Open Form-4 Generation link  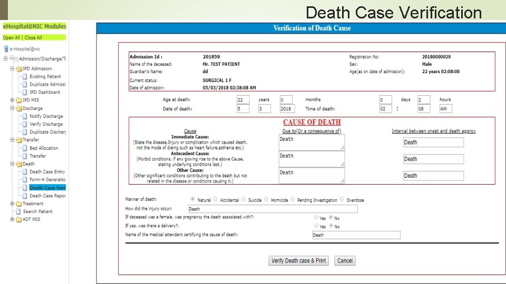tap(47, 179)
